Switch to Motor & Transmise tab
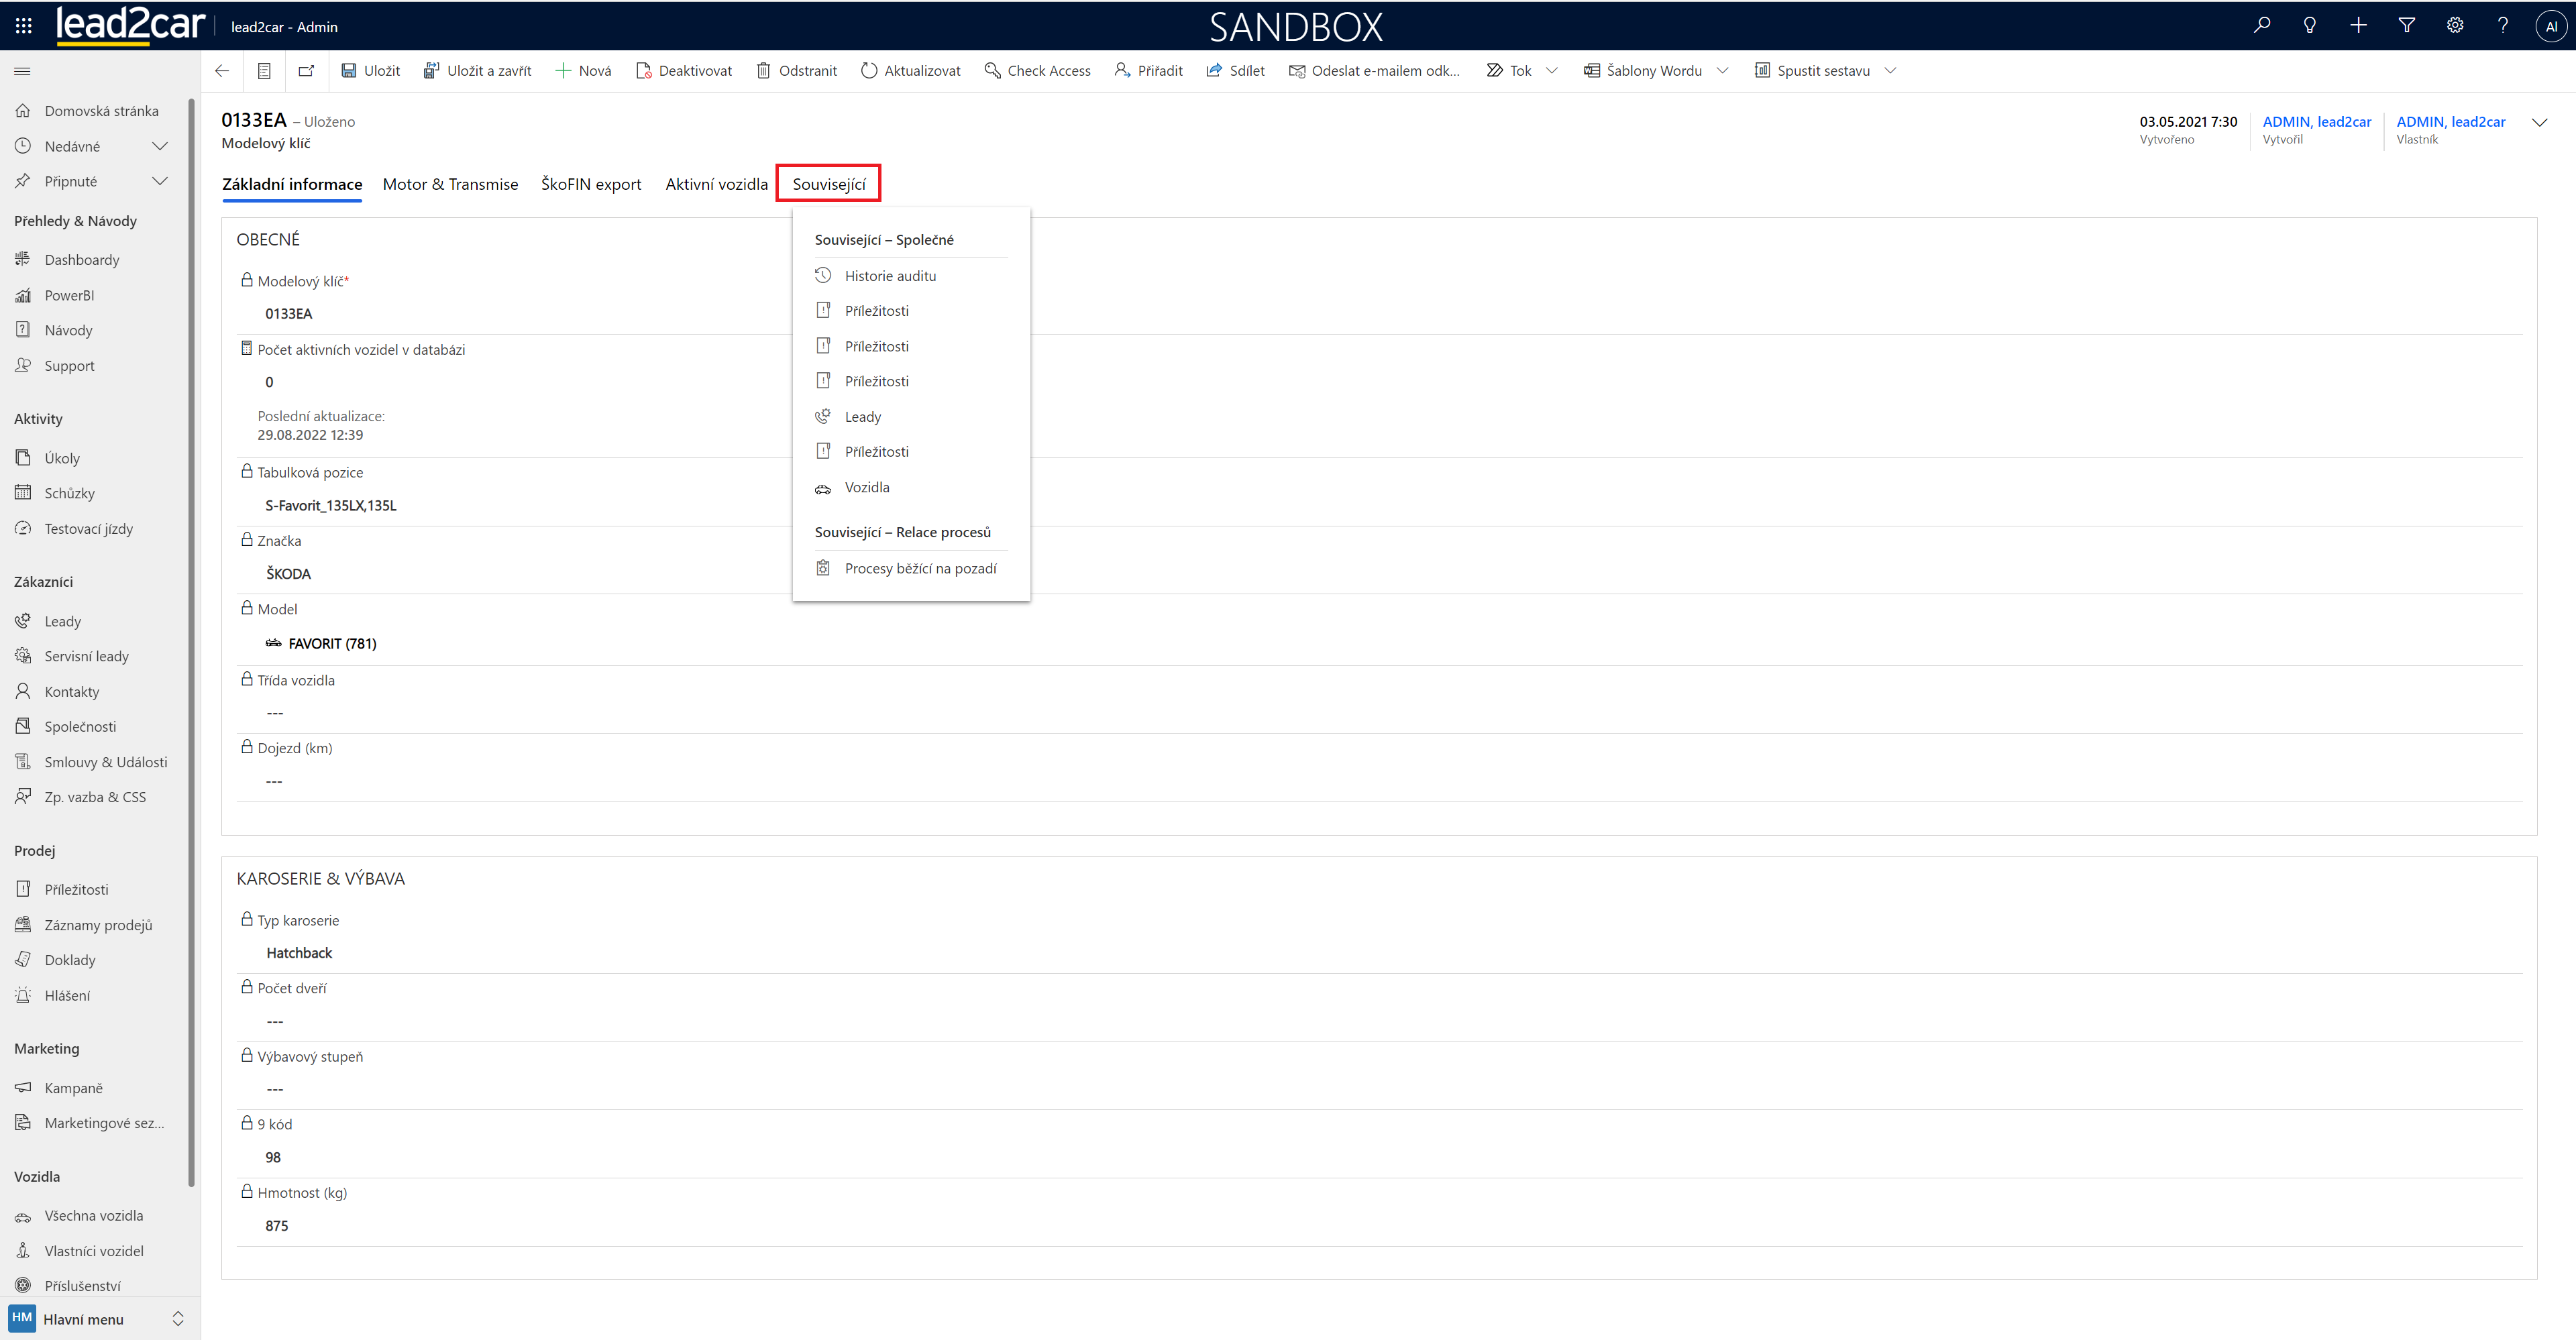The height and width of the screenshot is (1340, 2576). pos(450,184)
